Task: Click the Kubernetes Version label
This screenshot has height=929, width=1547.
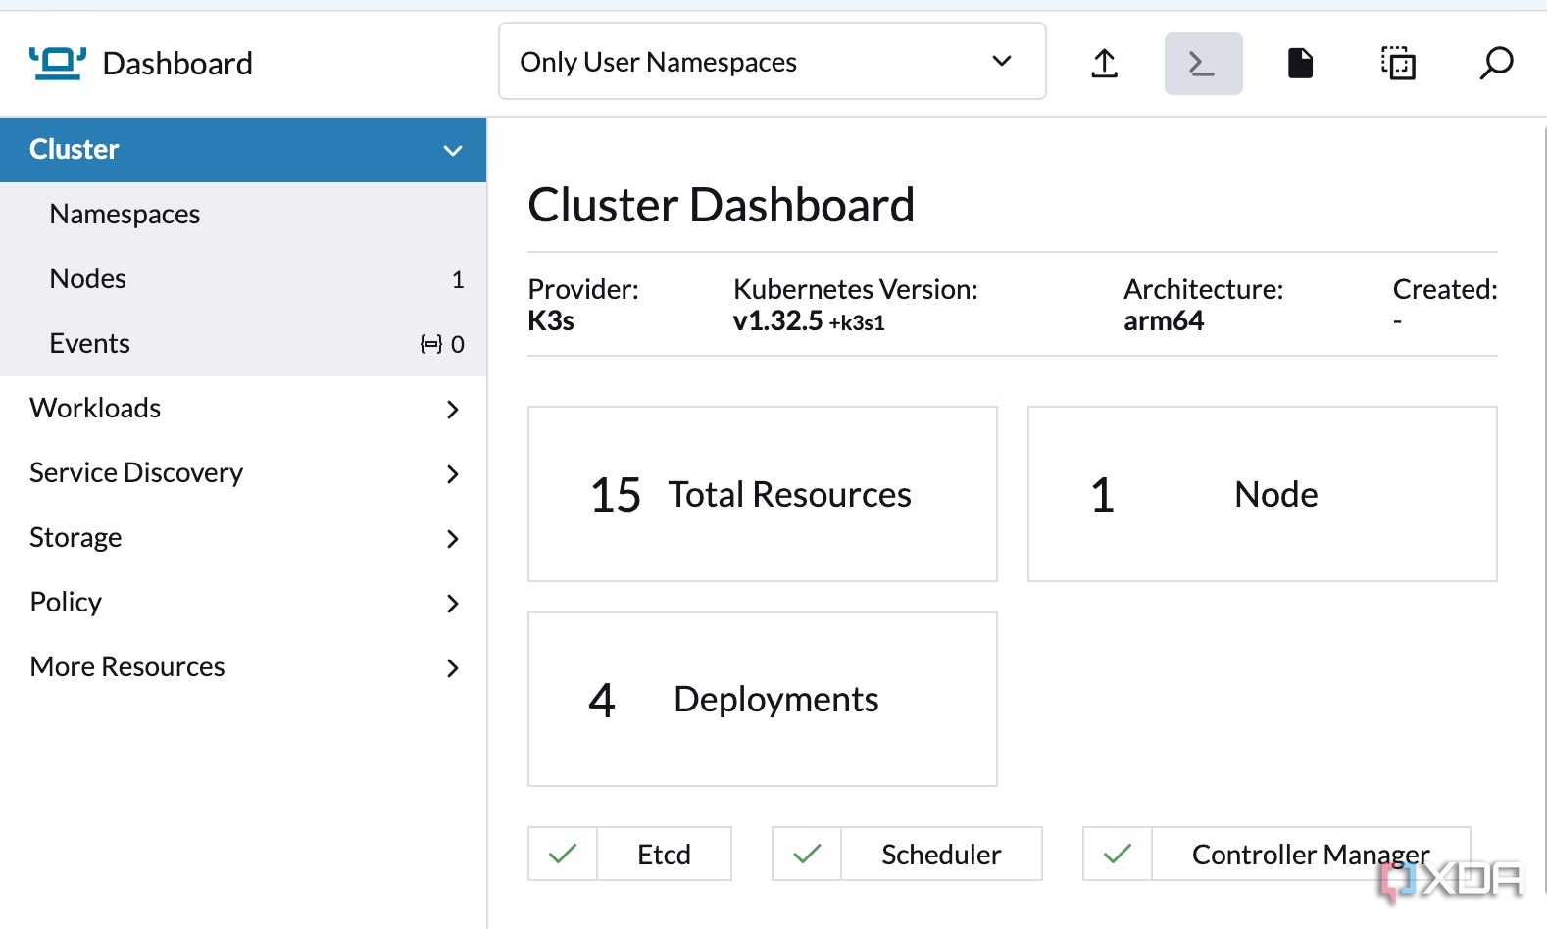Action: pos(856,289)
